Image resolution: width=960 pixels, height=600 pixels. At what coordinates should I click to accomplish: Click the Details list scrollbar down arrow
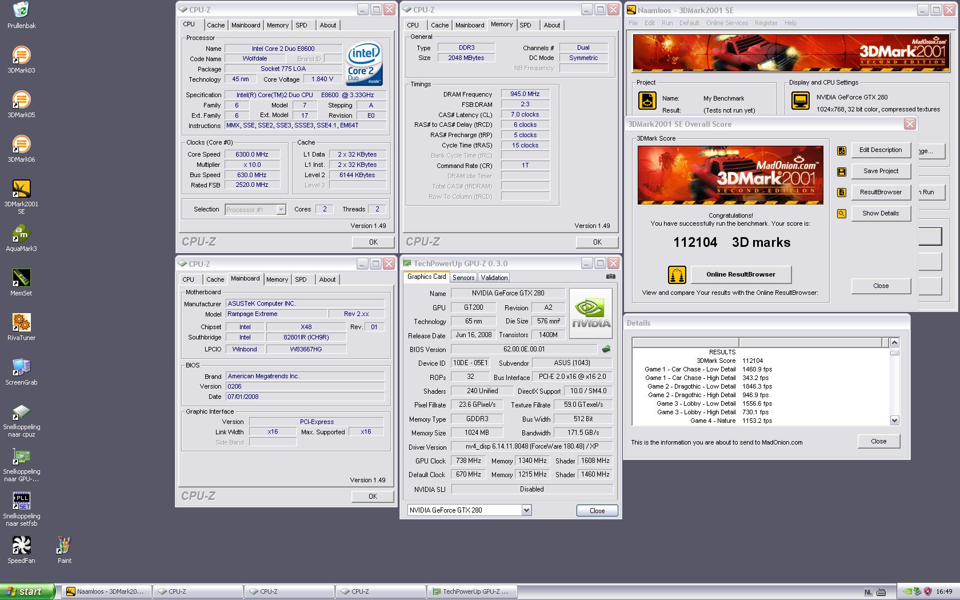894,420
